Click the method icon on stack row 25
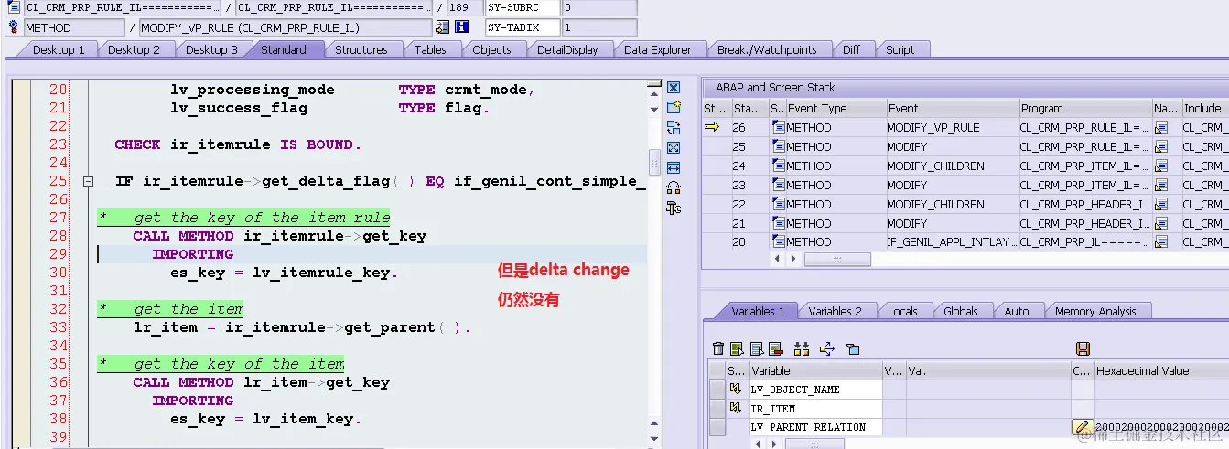 [x=778, y=146]
